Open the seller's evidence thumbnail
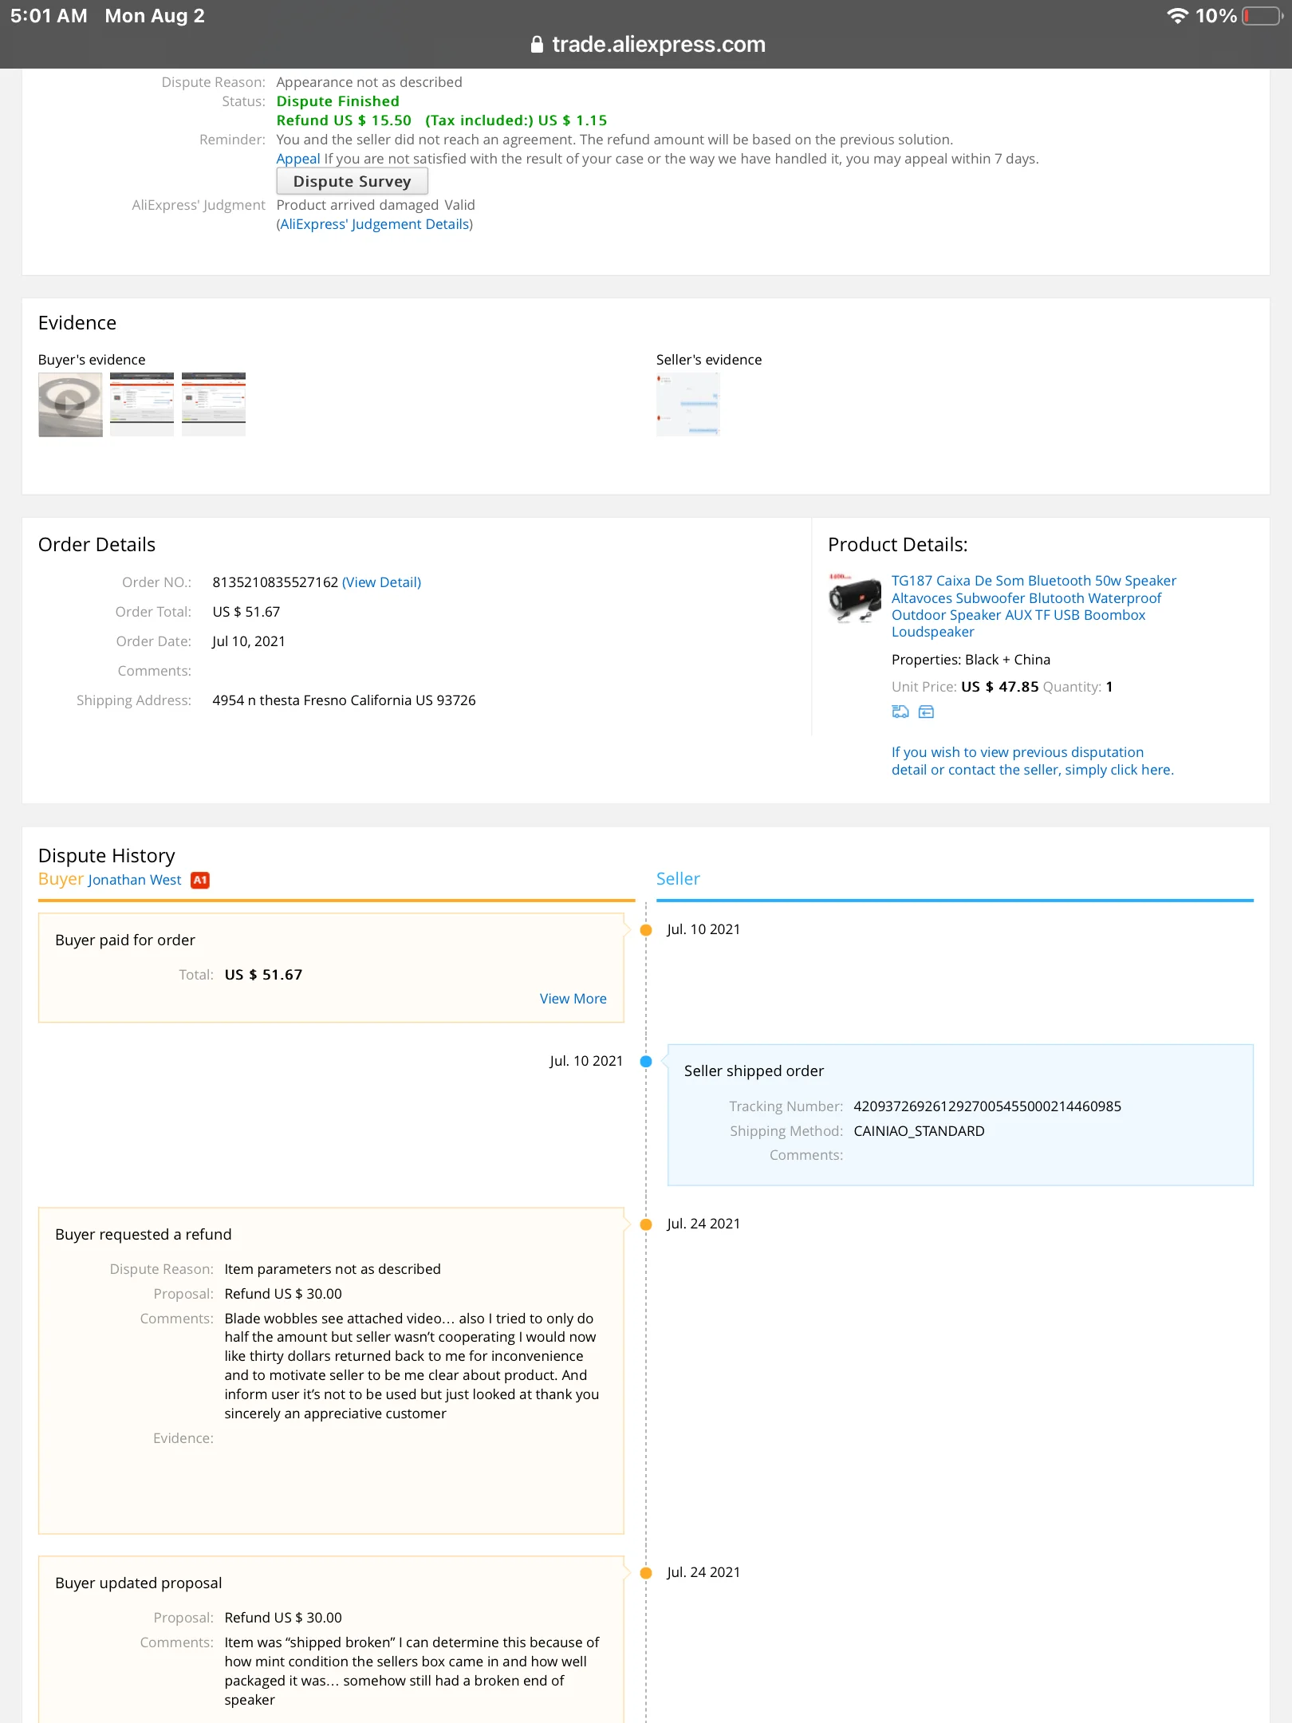1292x1723 pixels. [688, 404]
